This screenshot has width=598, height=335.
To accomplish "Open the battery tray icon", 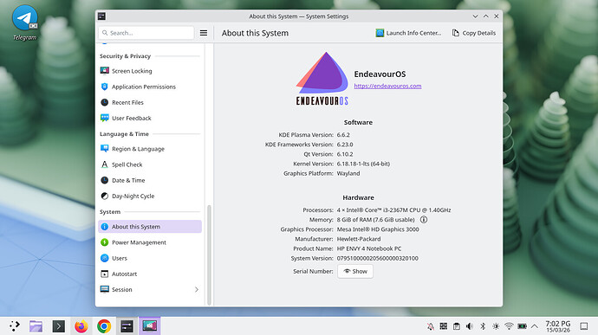I will 522,326.
